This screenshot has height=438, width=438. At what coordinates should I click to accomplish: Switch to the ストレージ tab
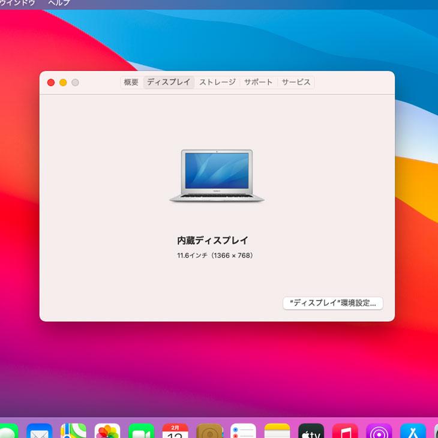[217, 82]
